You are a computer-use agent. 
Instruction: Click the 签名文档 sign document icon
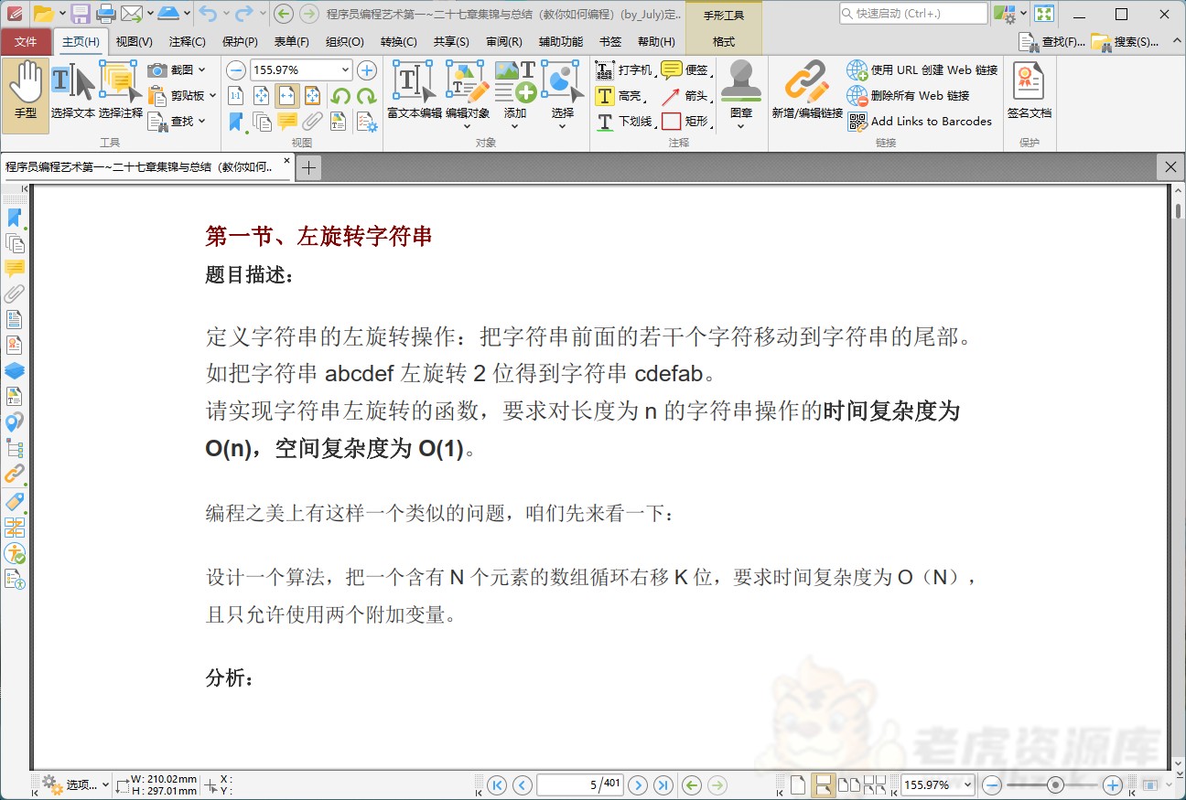tap(1030, 91)
